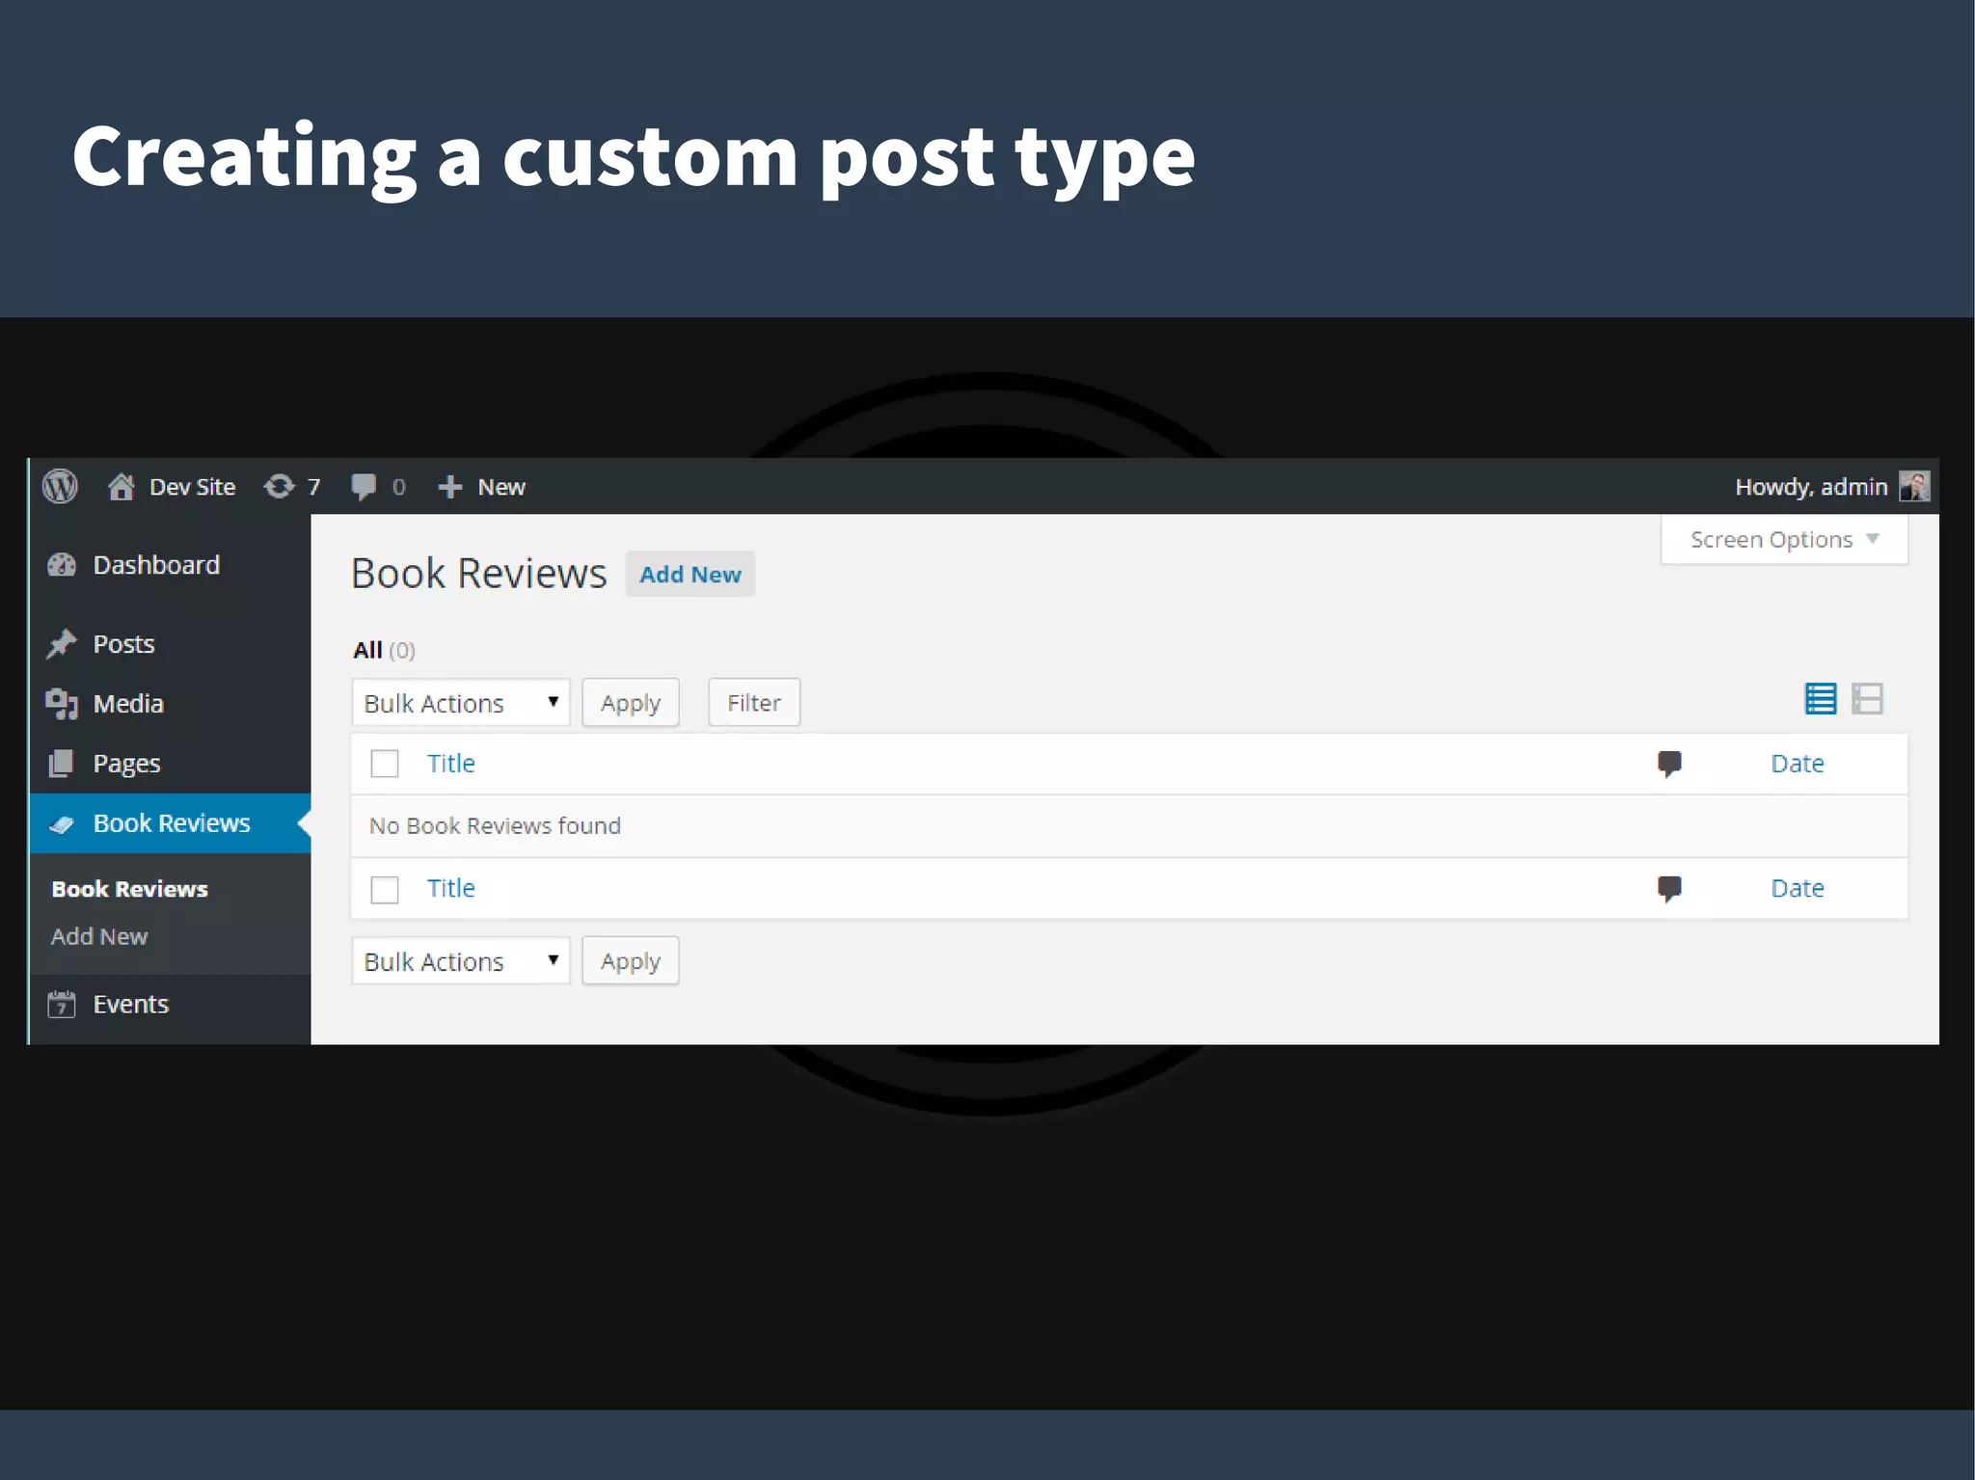
Task: Click the home icon beside Dev Site
Action: 121,487
